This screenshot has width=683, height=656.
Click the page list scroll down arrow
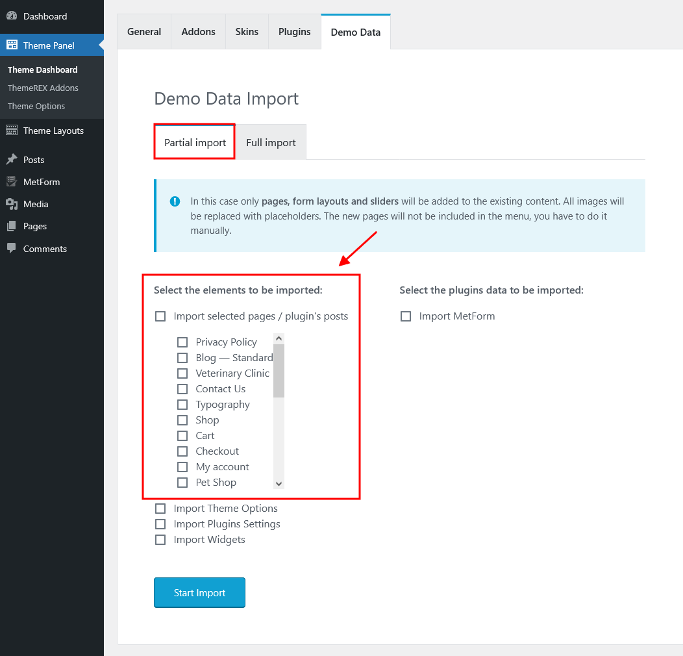coord(279,483)
